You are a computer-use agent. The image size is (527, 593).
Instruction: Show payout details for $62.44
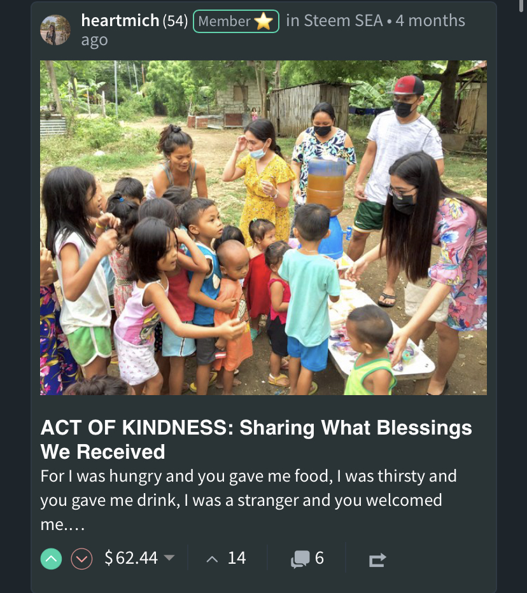point(131,558)
